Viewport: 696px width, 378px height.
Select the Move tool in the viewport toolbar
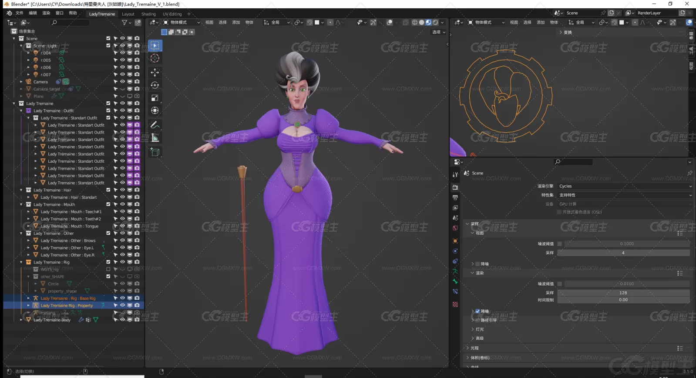[x=155, y=72]
